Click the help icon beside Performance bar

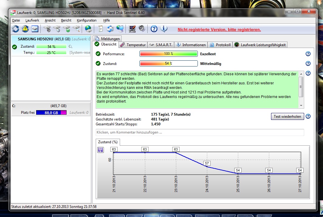[308, 54]
